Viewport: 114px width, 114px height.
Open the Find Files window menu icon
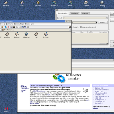click(56, 10)
